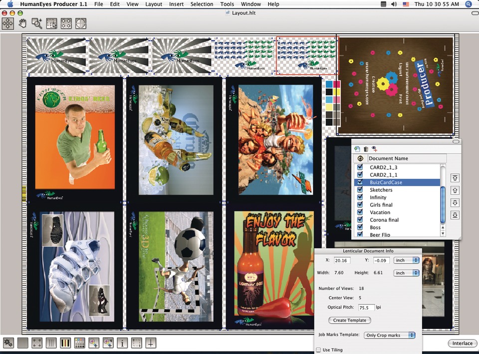Open the Apple menu

pos(10,4)
